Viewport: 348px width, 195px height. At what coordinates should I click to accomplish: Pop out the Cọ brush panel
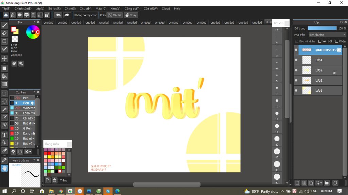point(34,92)
